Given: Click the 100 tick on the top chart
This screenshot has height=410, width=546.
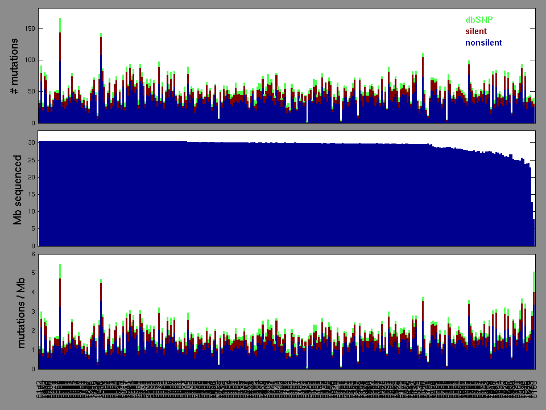Looking at the screenshot, I should coord(29,60).
